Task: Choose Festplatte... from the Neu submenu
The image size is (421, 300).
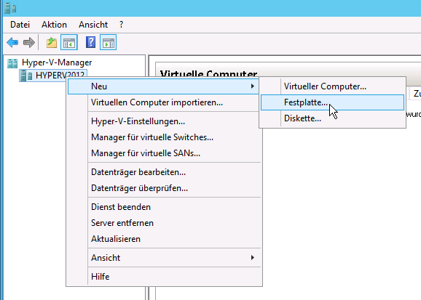Action: point(332,102)
